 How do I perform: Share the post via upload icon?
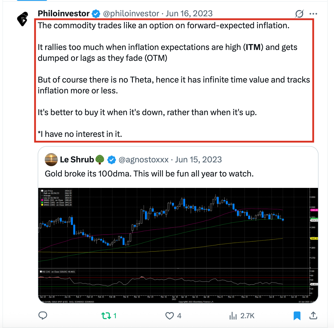coord(313,316)
